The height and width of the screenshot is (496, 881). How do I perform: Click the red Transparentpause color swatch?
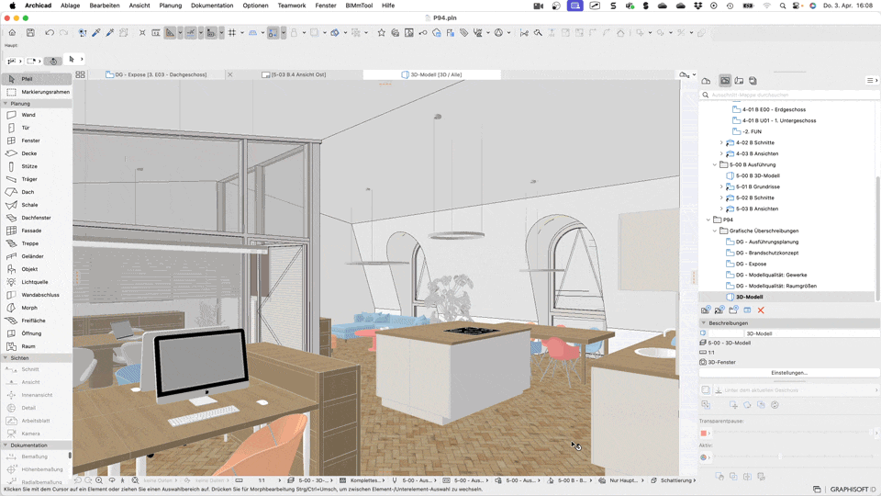tap(704, 433)
